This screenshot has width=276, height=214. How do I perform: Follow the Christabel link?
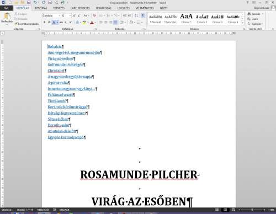click(56, 71)
